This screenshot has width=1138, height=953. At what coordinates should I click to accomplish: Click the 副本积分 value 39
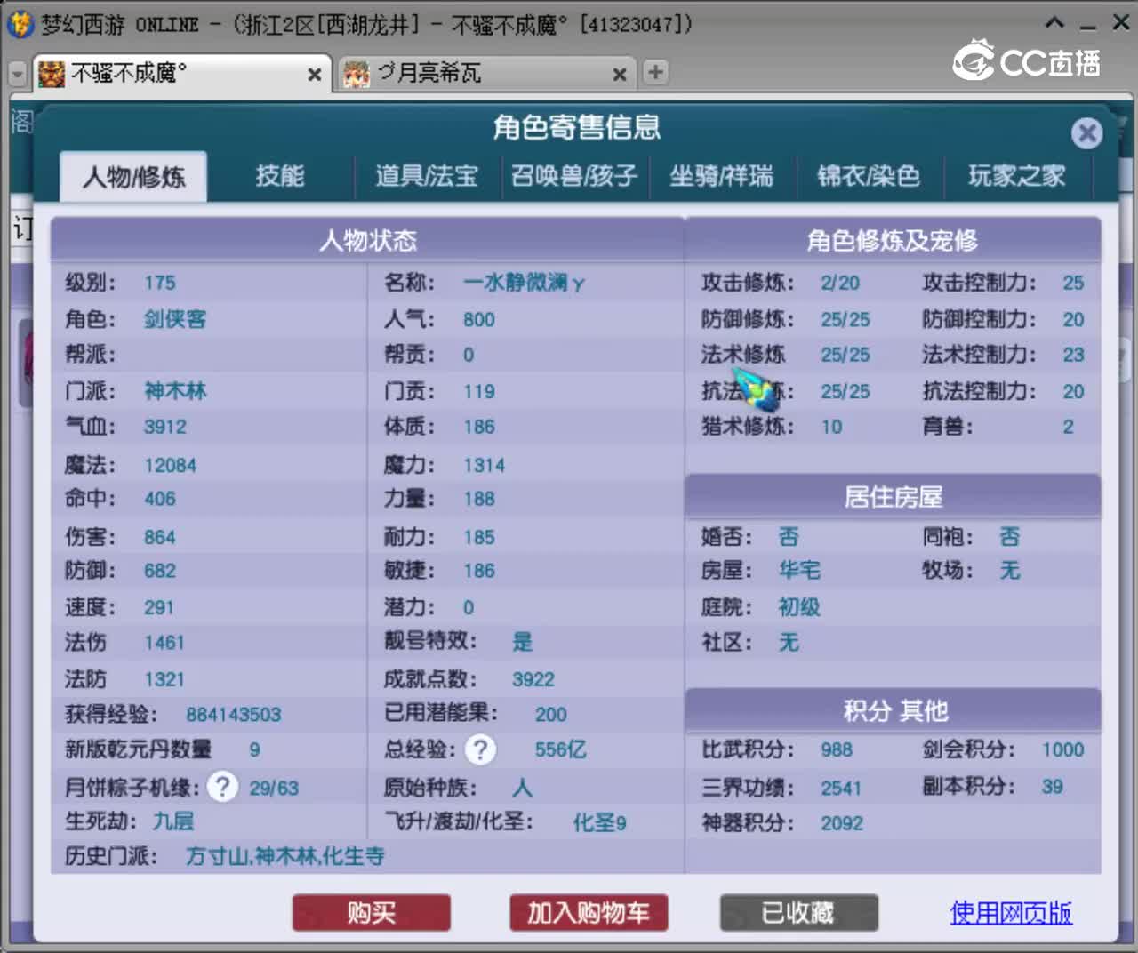1053,787
